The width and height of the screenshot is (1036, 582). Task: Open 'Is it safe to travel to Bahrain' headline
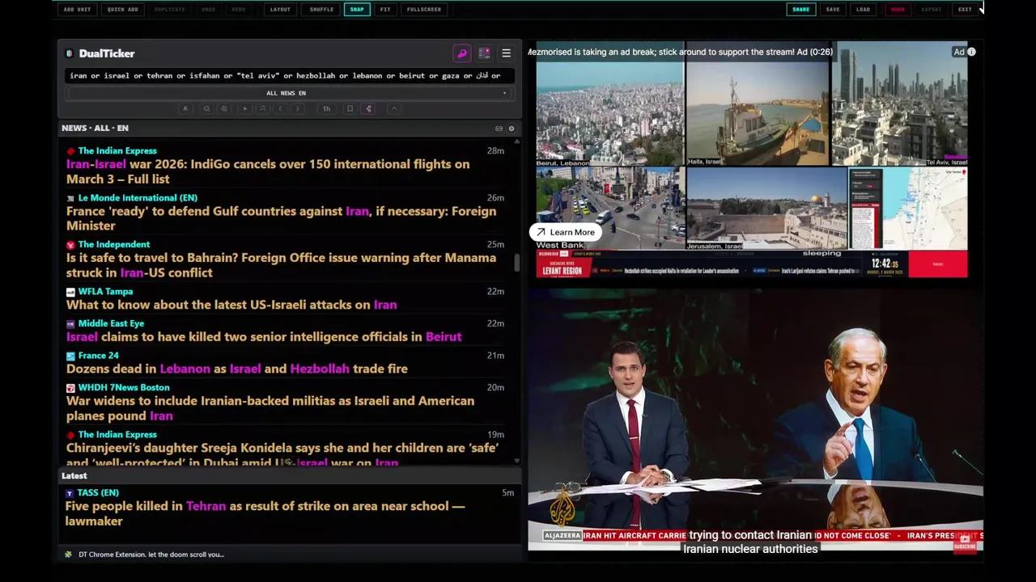[x=282, y=265]
